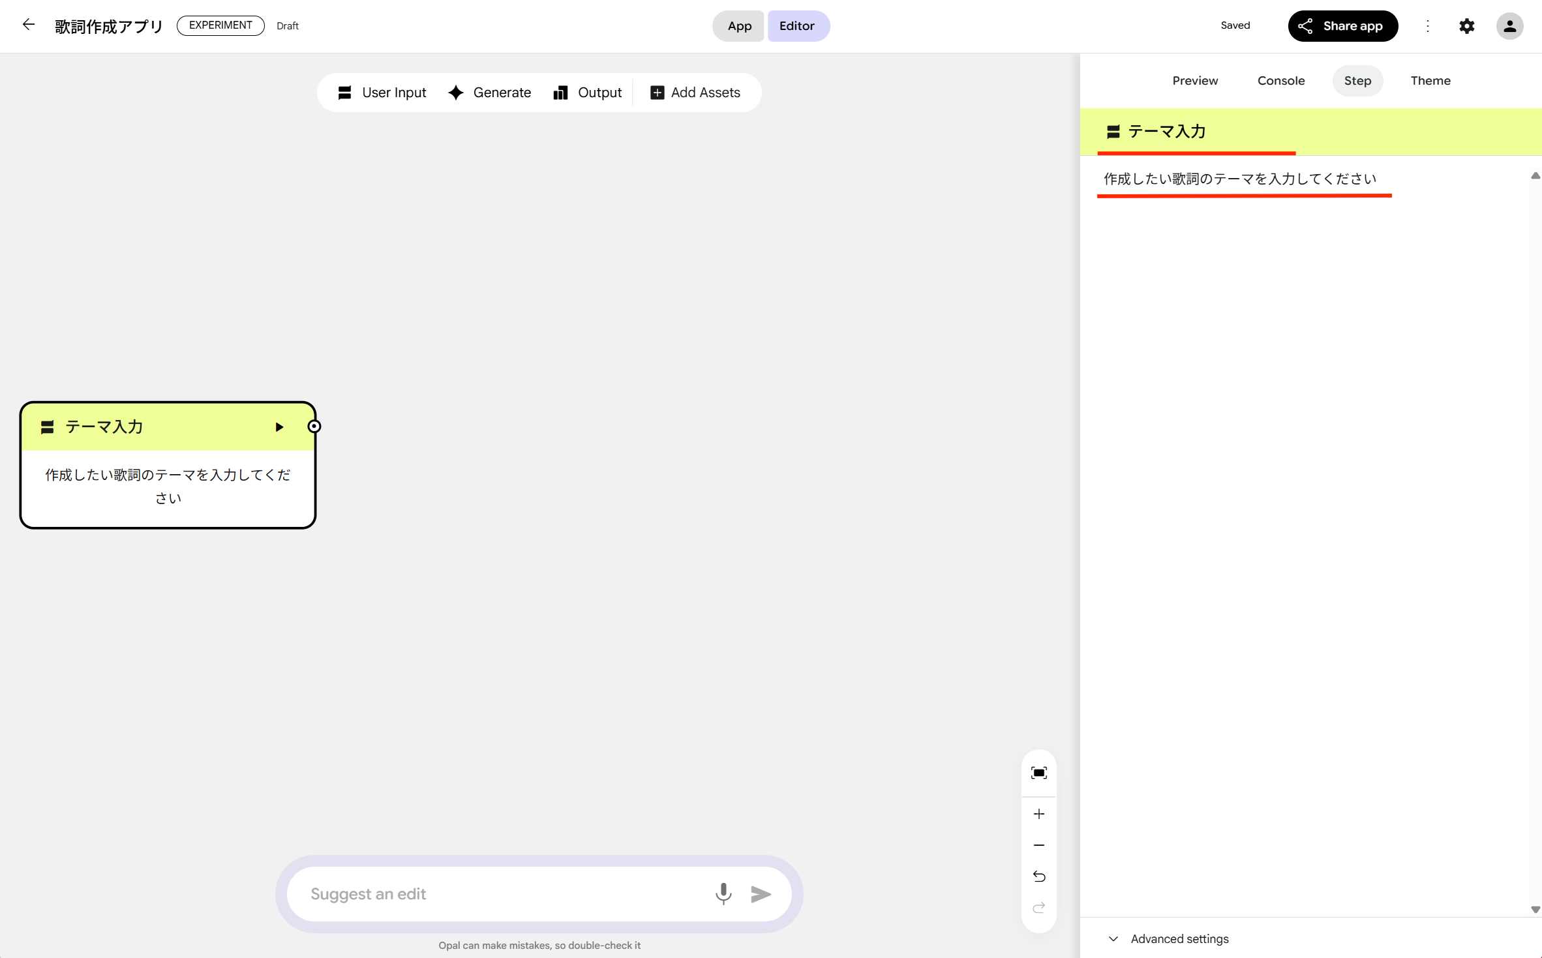Click the microphone icon in edit box
This screenshot has width=1542, height=958.
tap(723, 893)
